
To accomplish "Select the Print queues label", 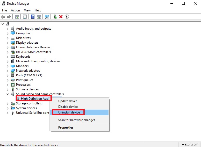I will point(25,80).
